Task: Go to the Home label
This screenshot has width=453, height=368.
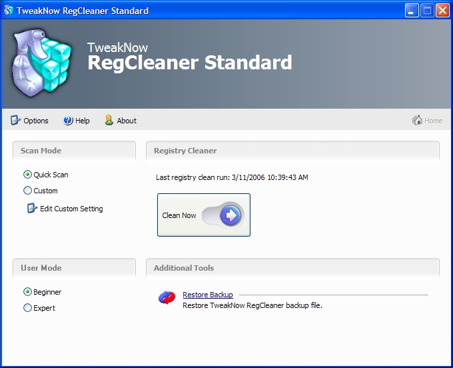Action: pyautogui.click(x=434, y=121)
